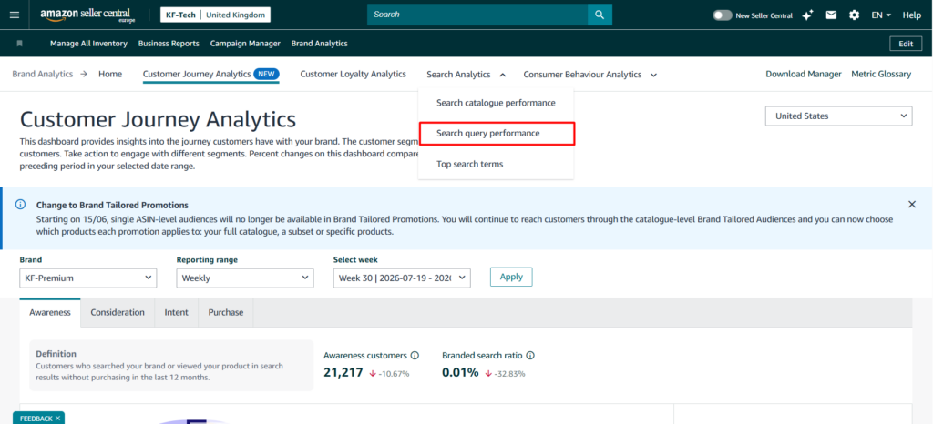
Task: Select Search catalogue performance menu item
Action: (496, 103)
